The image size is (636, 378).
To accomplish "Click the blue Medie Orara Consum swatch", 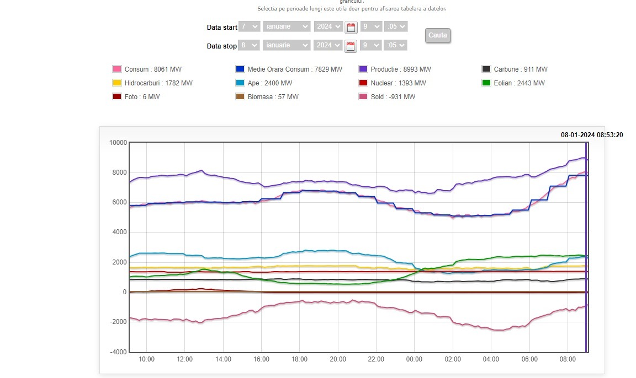I will [x=240, y=69].
